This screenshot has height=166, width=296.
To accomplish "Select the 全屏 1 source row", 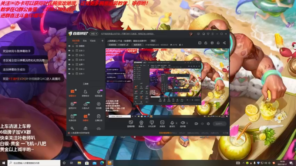I will coord(86,64).
